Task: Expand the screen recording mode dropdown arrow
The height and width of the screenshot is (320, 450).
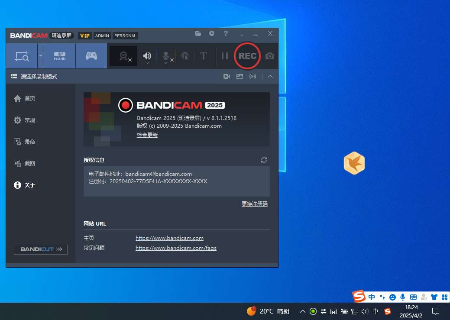Action: (41, 56)
